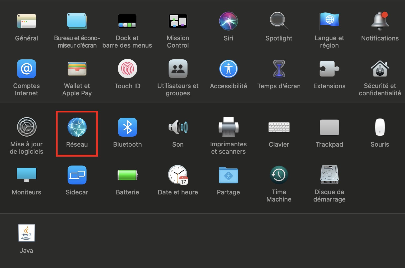Open the Batterie settings pane
Image resolution: width=405 pixels, height=268 pixels.
pos(127,175)
